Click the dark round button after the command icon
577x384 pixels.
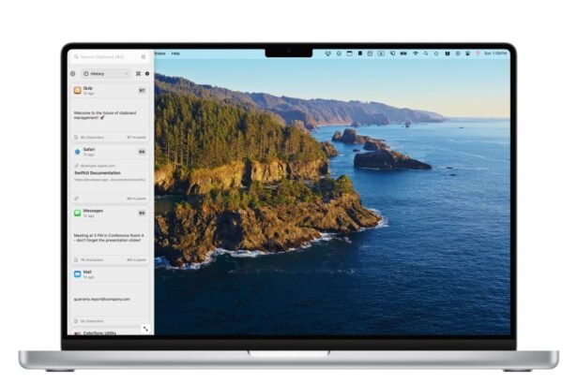pyautogui.click(x=147, y=74)
